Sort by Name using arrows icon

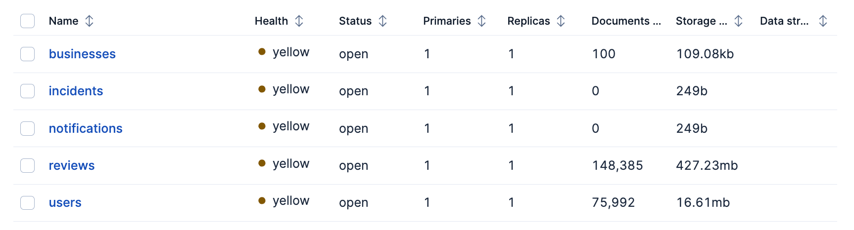pos(89,21)
